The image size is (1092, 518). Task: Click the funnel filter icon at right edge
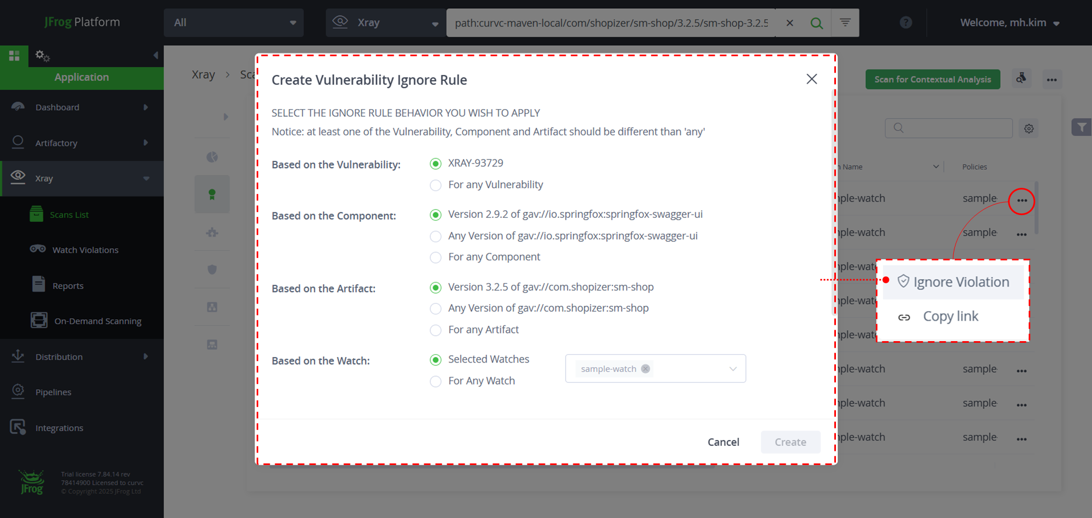click(1081, 128)
